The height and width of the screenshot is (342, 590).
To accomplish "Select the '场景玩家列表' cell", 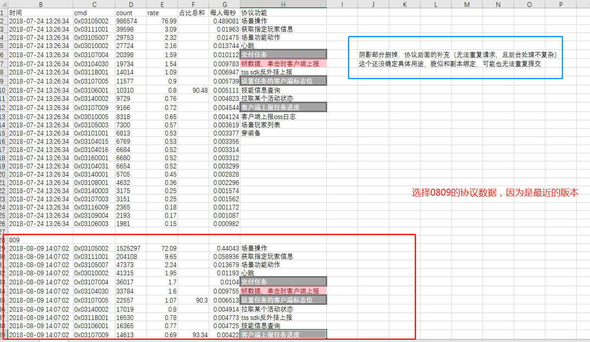I will coord(283,125).
